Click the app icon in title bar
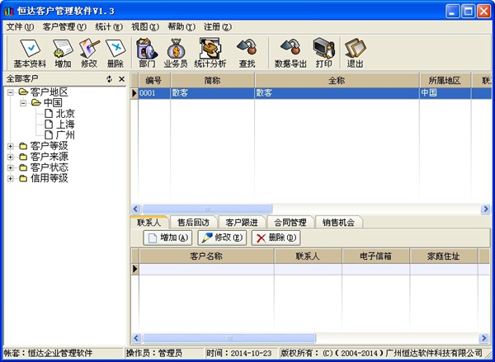 [9, 12]
